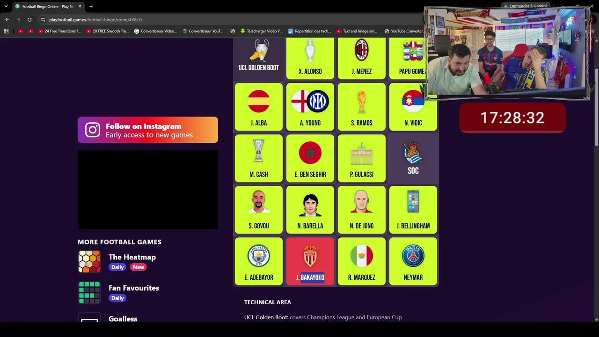Pick the J. Bellingham phone tile
599x337 pixels.
click(413, 210)
